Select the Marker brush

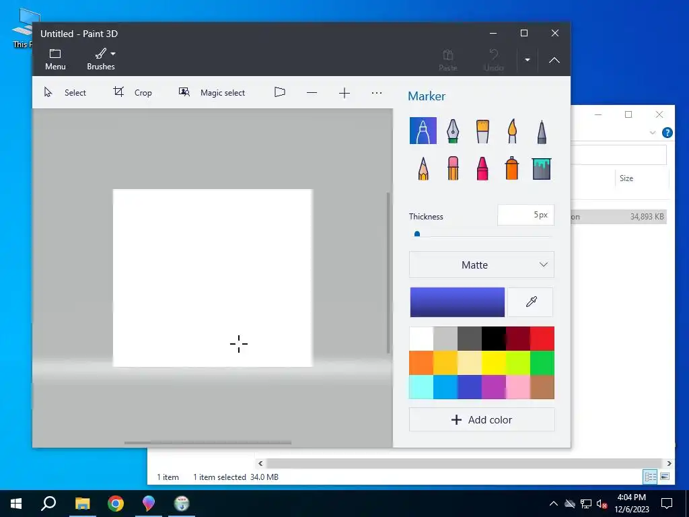423,131
